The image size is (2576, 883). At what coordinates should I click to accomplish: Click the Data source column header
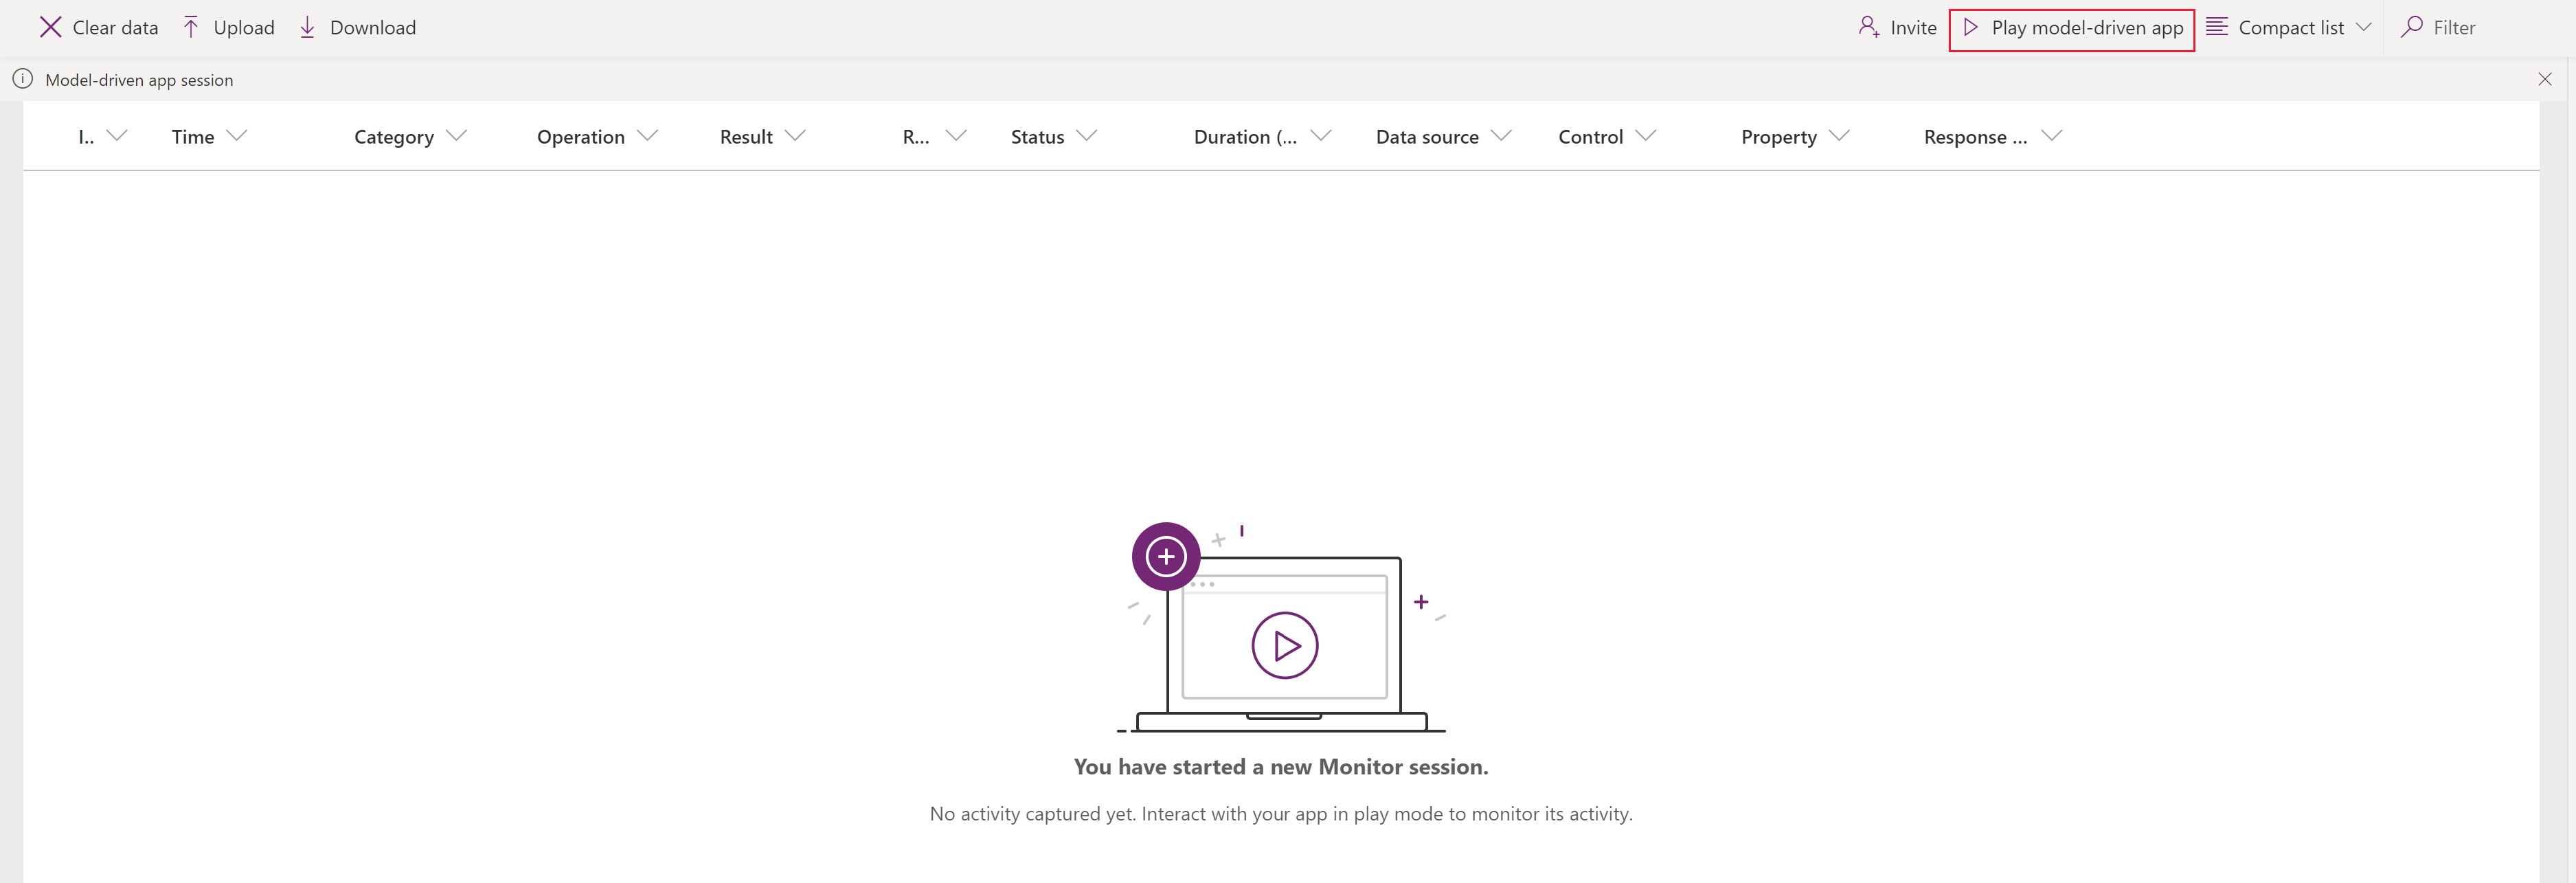(x=1427, y=135)
